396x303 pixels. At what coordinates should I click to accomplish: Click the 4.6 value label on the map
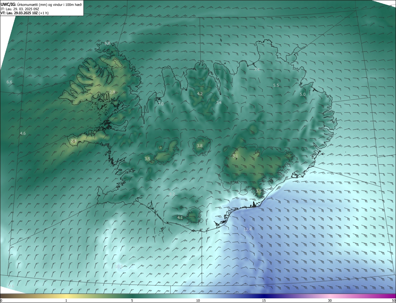pos(23,133)
